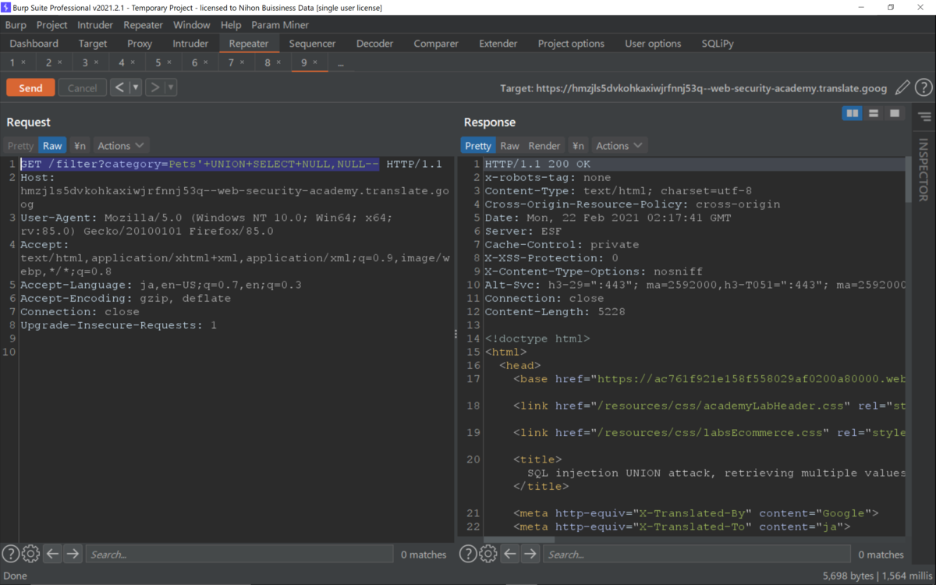
Task: Switch response view to Pretty
Action: click(478, 146)
